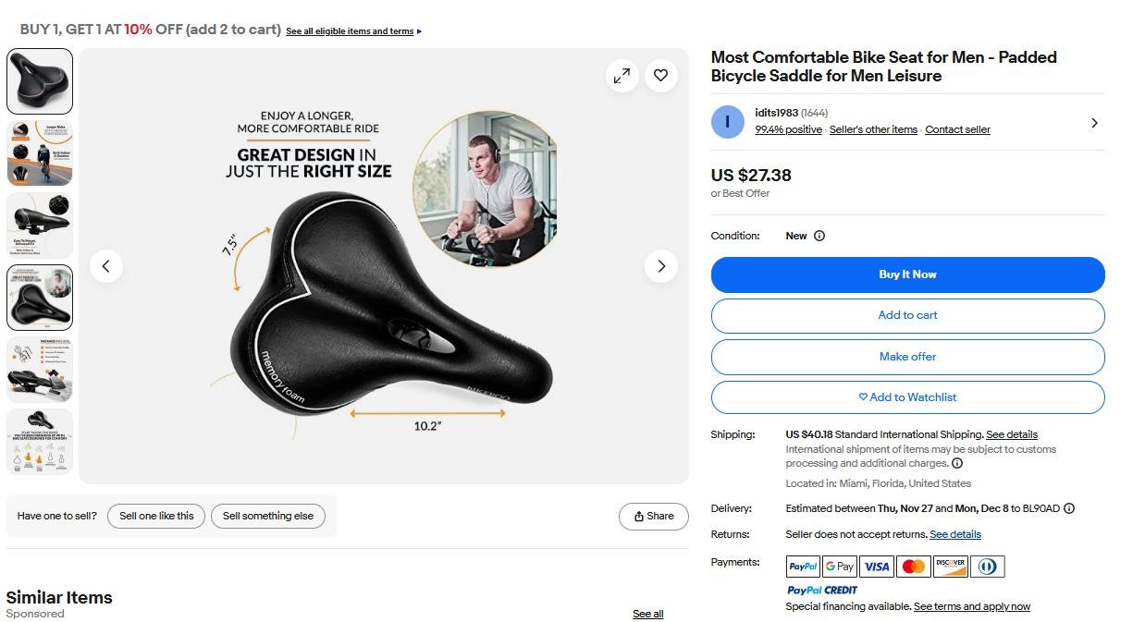
Task: Show the next product image
Action: point(660,266)
